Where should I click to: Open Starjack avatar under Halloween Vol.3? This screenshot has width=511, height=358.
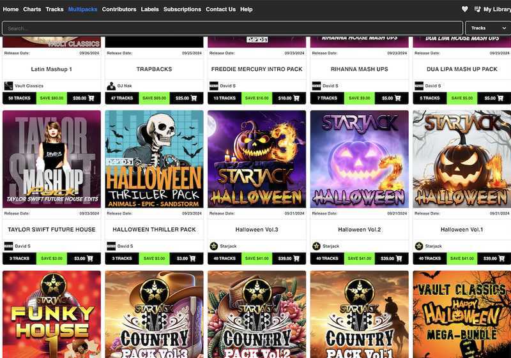[x=214, y=246]
